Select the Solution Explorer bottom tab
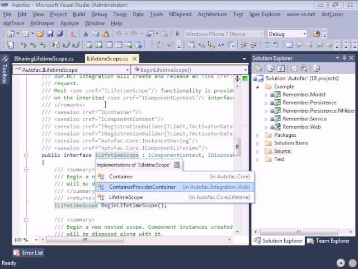The image size is (358, 269). (x=279, y=240)
